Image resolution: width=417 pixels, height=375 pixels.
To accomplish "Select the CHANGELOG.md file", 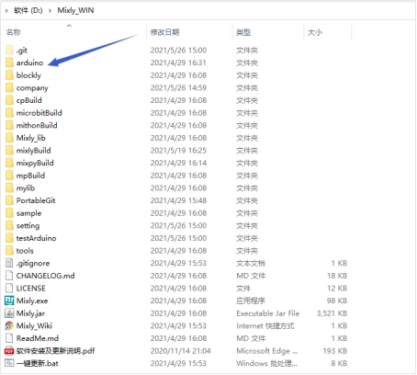I will click(176, 276).
